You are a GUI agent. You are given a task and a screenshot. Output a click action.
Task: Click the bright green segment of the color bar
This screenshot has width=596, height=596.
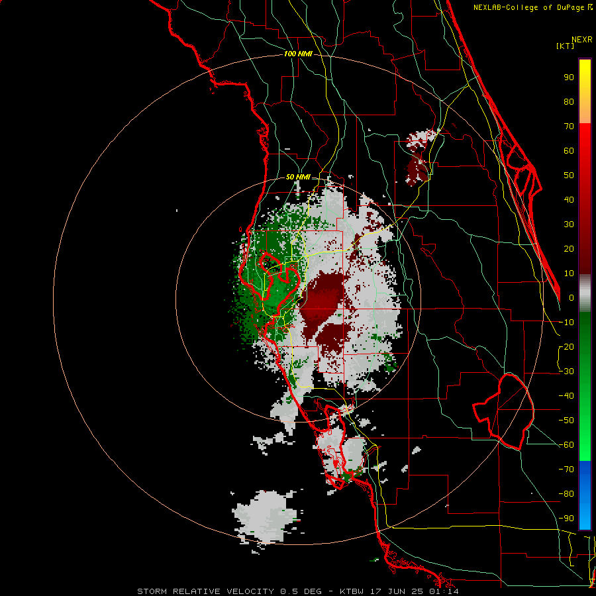click(585, 386)
